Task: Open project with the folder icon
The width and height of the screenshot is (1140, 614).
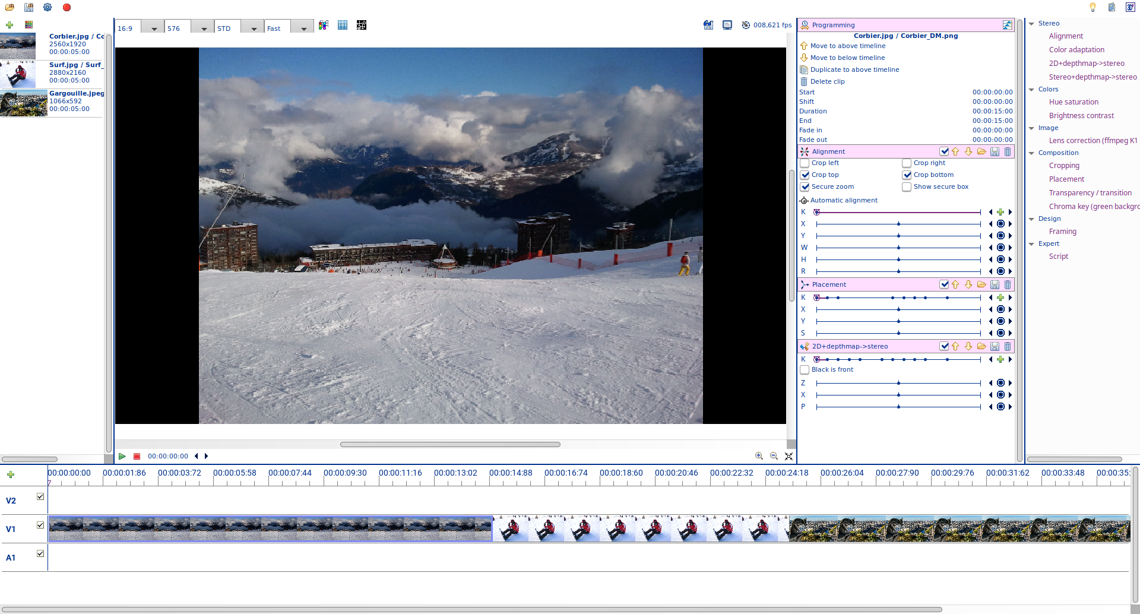Action: coord(9,8)
